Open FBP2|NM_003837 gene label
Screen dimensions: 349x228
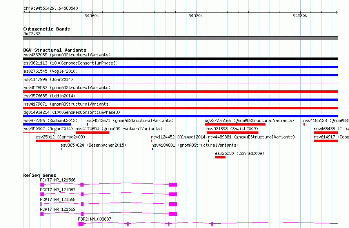pyautogui.click(x=95, y=219)
